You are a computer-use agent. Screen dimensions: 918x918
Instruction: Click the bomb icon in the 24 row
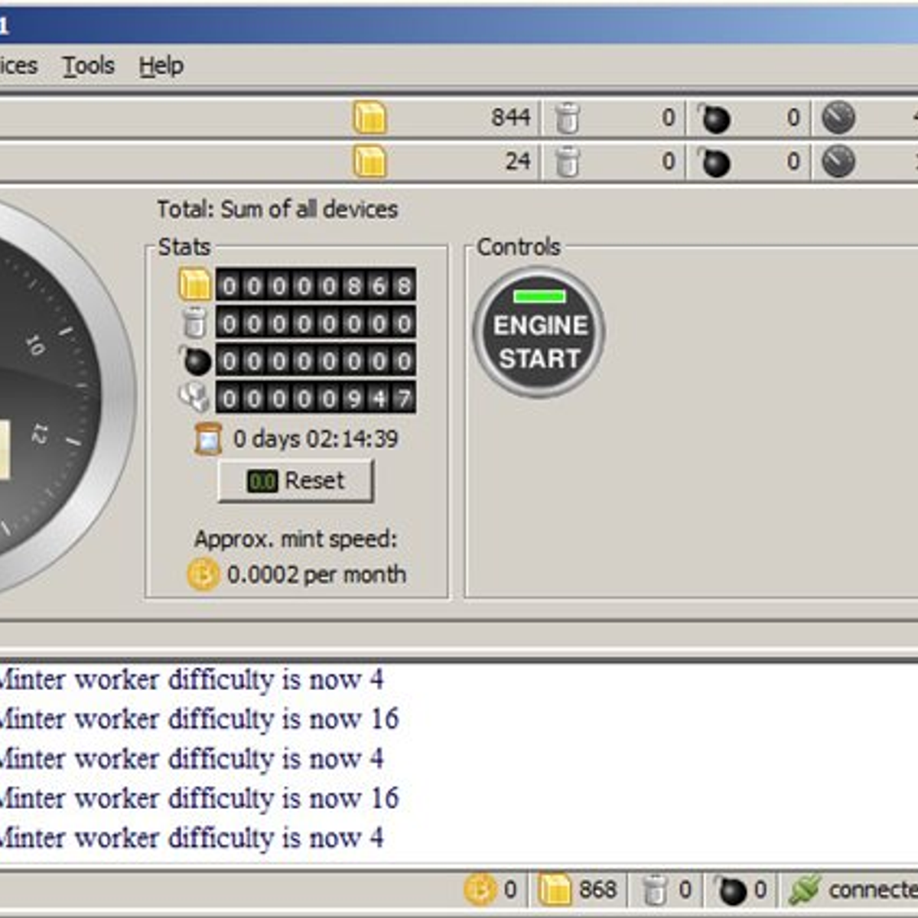(714, 162)
